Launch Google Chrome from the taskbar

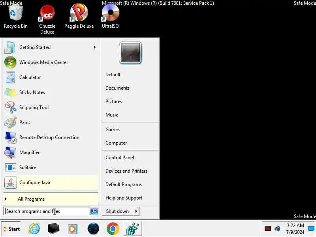[x=113, y=229]
